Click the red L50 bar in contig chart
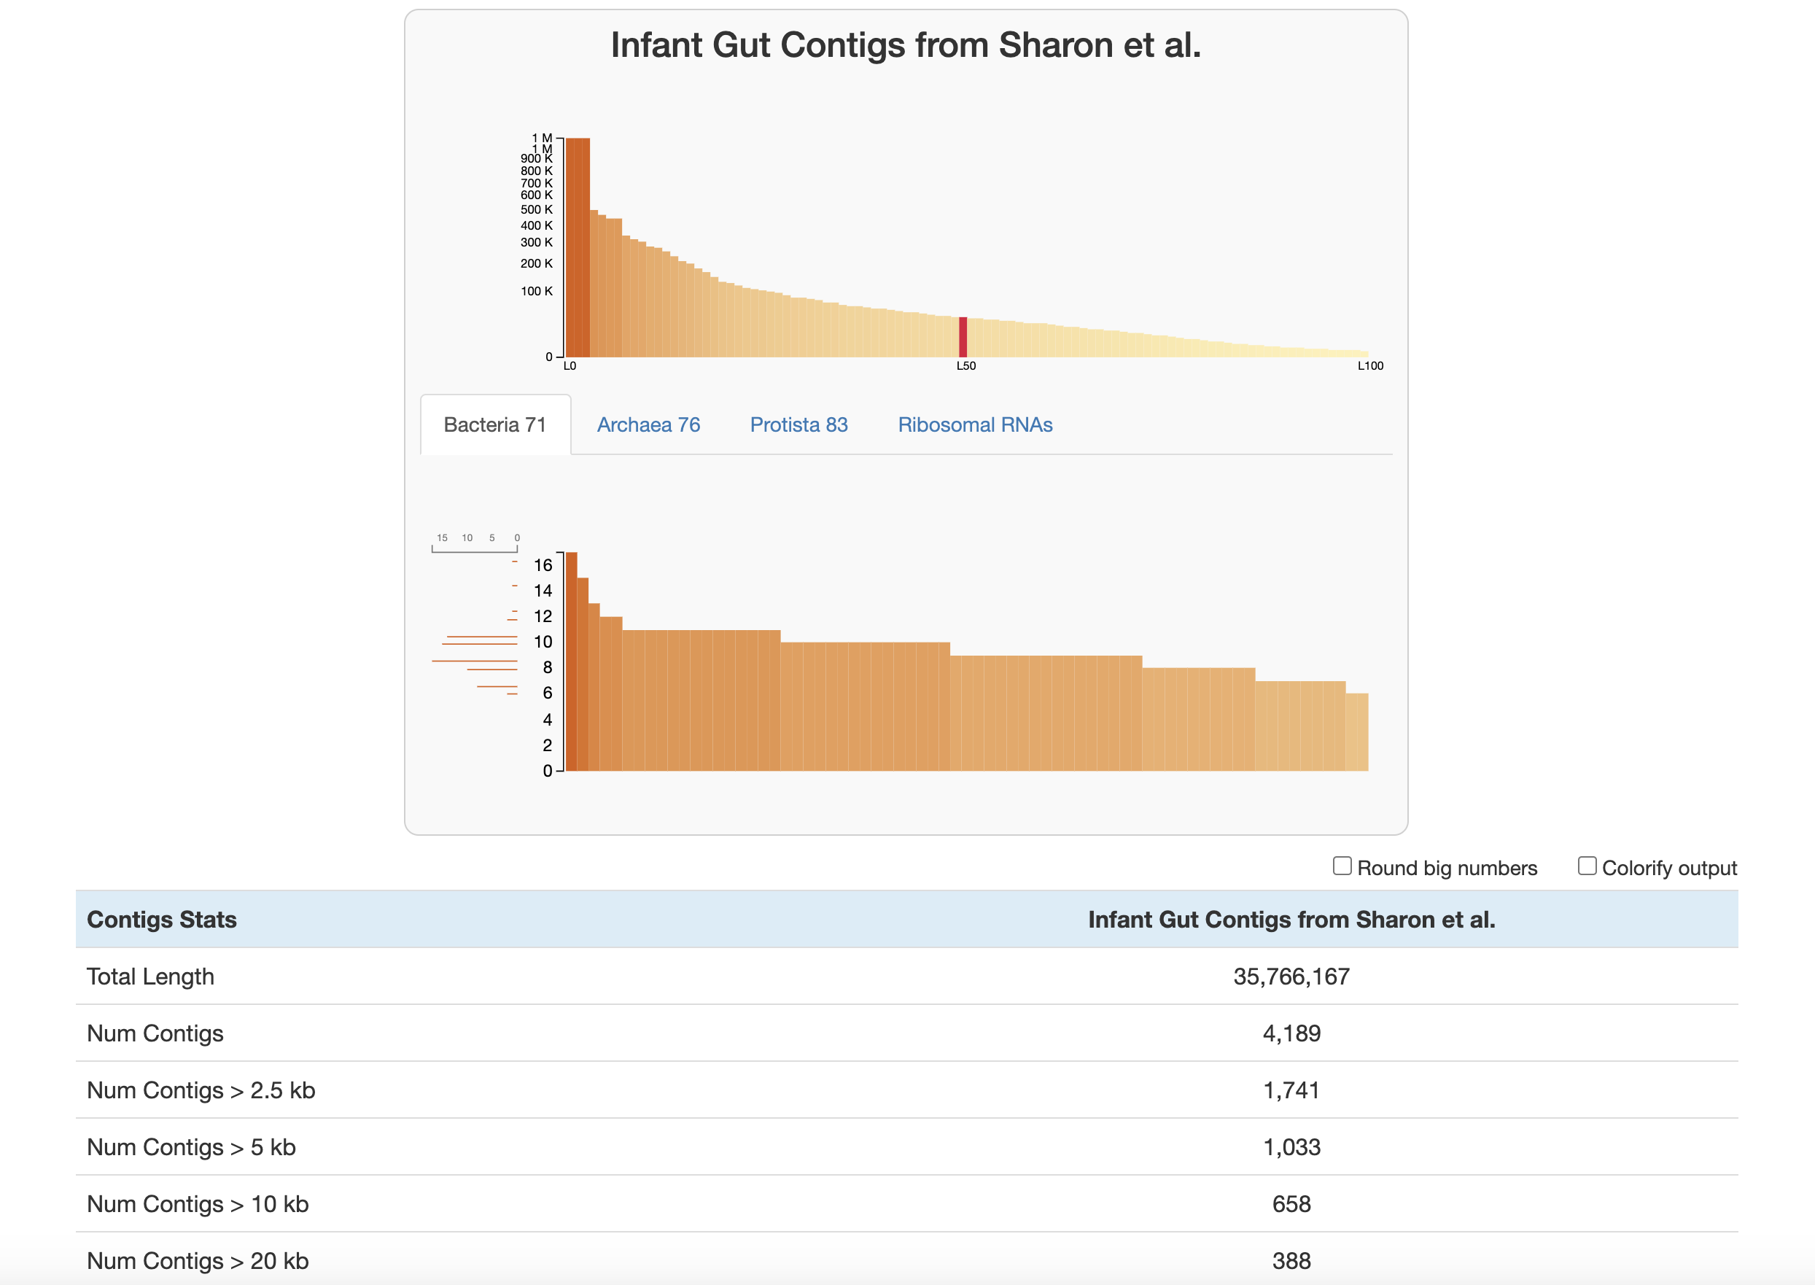The height and width of the screenshot is (1285, 1815). (x=963, y=337)
